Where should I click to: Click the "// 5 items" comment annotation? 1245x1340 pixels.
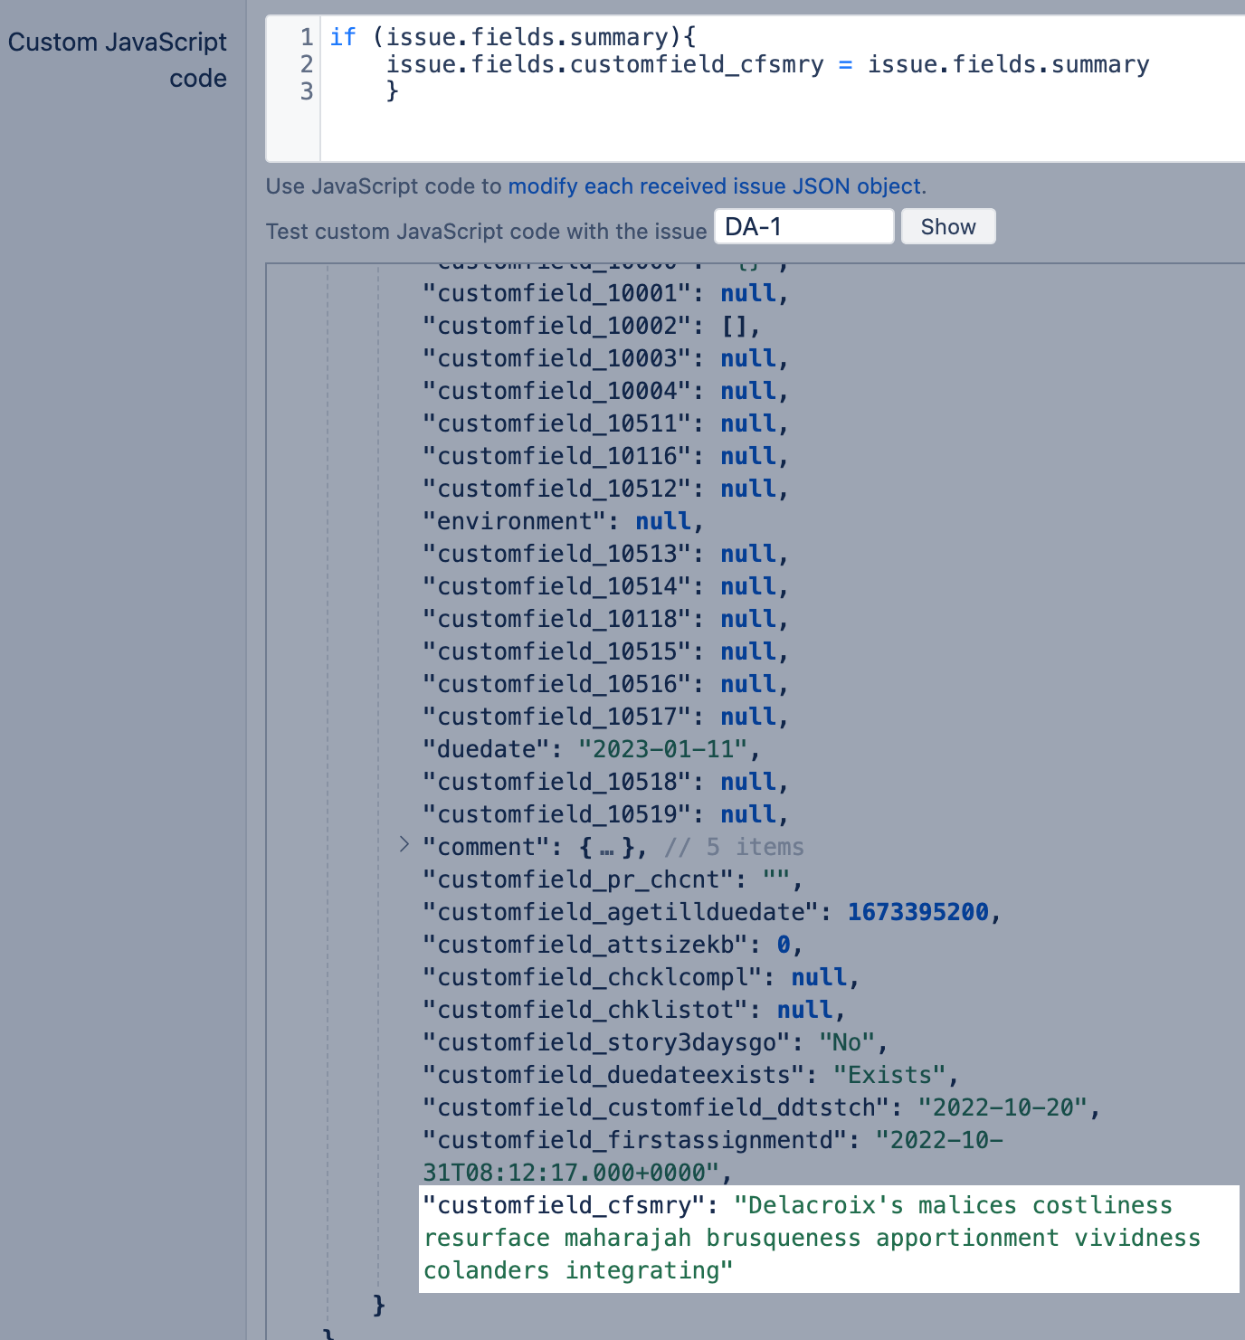point(734,848)
